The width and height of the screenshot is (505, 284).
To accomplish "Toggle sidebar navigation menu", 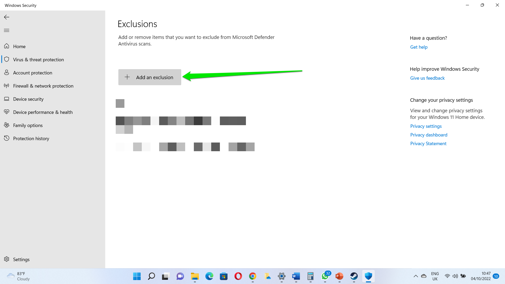I will pyautogui.click(x=7, y=31).
